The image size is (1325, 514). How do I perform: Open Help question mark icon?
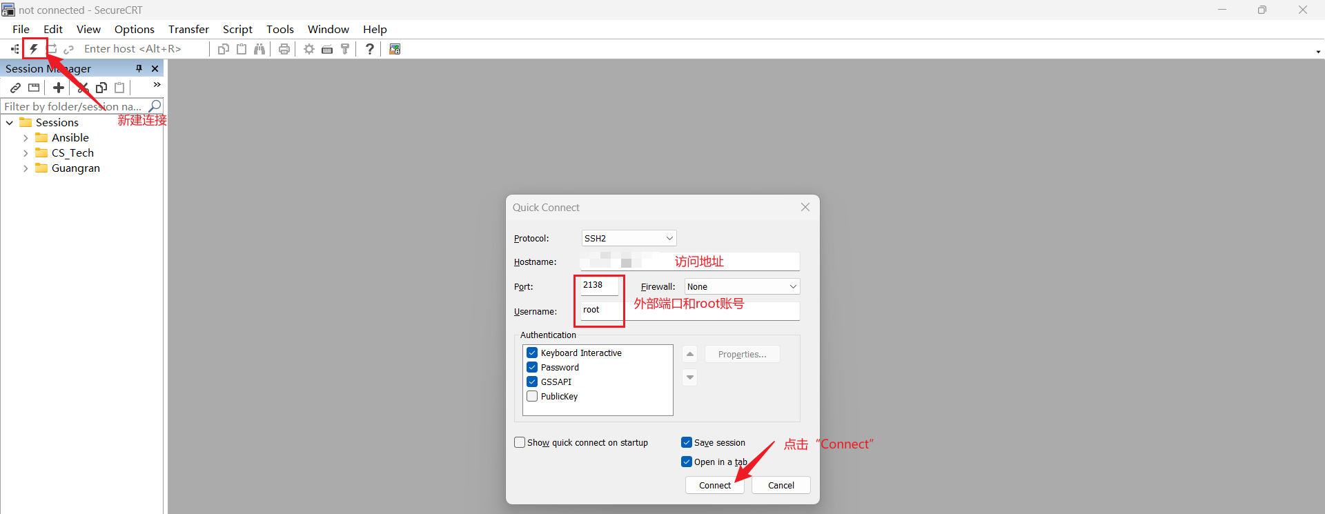[370, 49]
